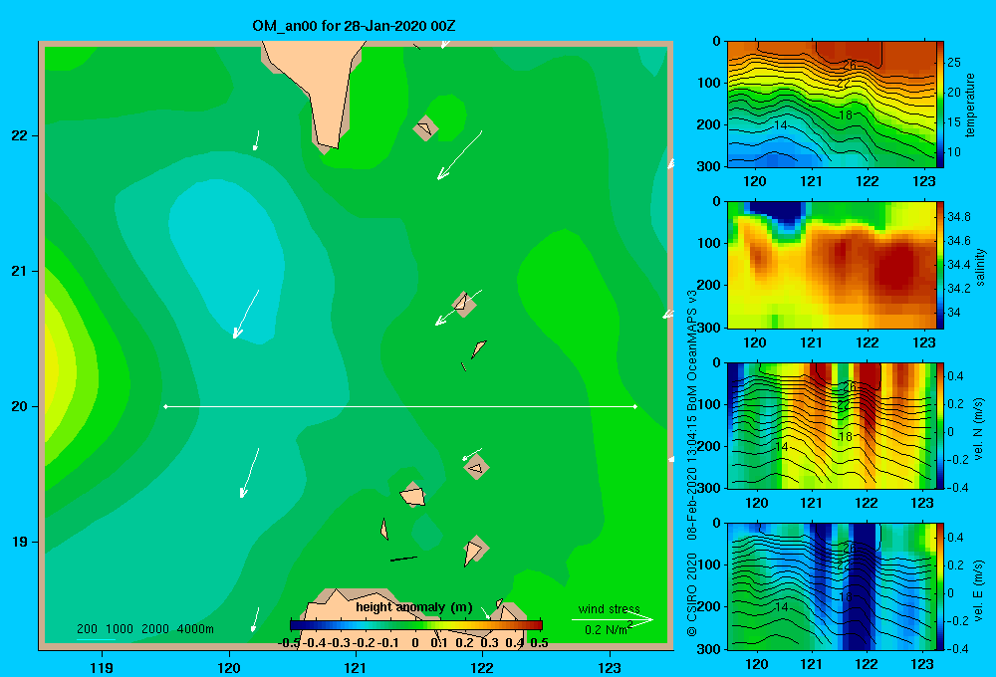Screen dimensions: 996x677
Task: Click the title OM_an00 for 28-Jan-2020 00Z
Action: tap(354, 26)
